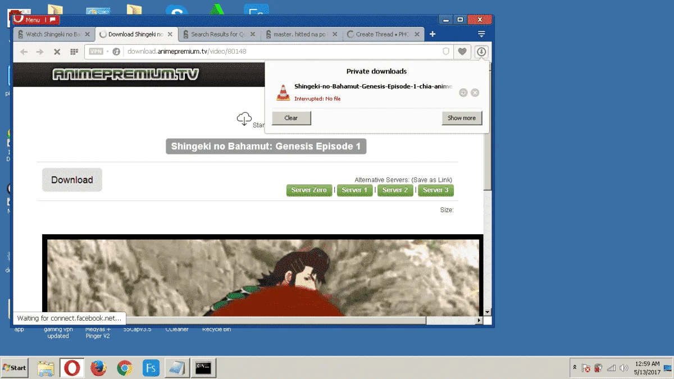Open the tab menu icon

point(481,34)
